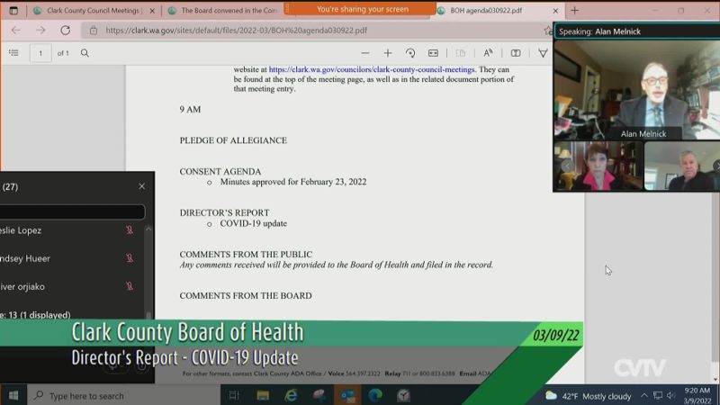View site information lock icon
This screenshot has width=720, height=405.
(x=94, y=31)
